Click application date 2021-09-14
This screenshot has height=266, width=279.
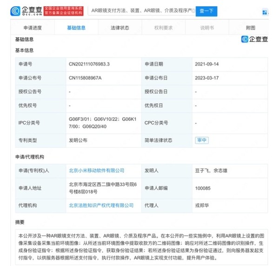pos(207,64)
